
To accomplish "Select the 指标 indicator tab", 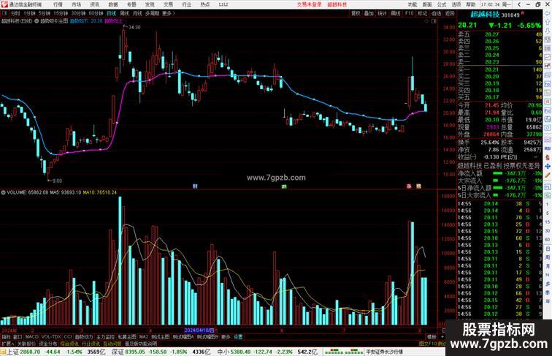I will [x=6, y=337].
